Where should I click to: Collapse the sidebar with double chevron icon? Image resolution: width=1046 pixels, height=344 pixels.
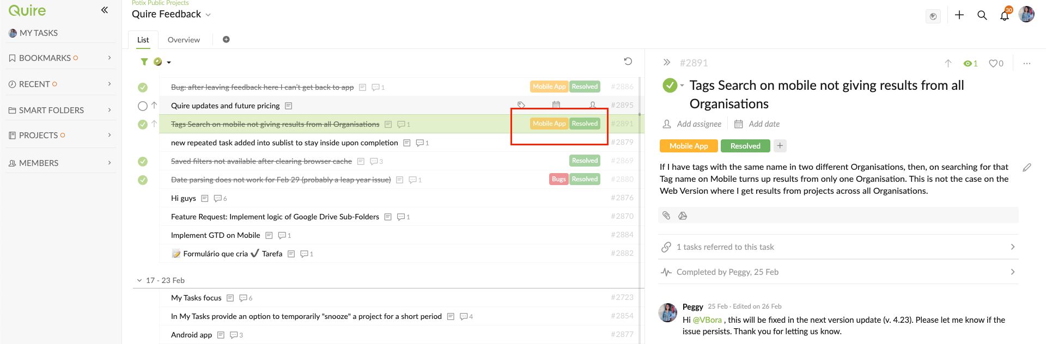click(105, 10)
